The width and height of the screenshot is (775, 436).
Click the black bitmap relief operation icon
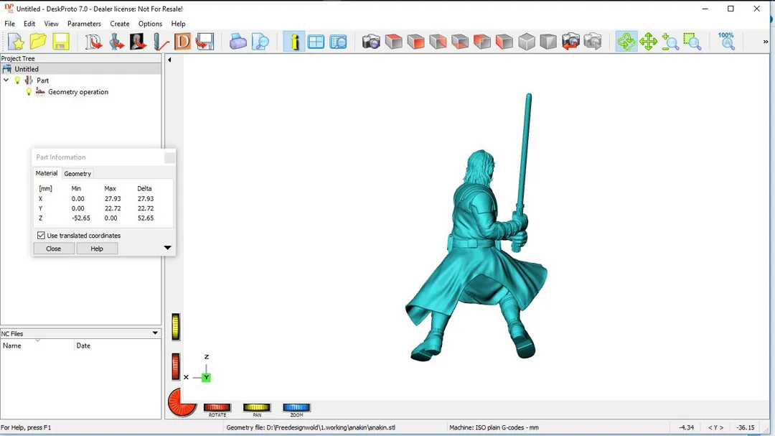138,42
